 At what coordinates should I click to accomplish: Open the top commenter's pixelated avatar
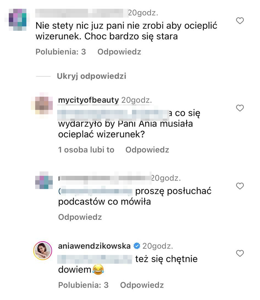(x=17, y=19)
